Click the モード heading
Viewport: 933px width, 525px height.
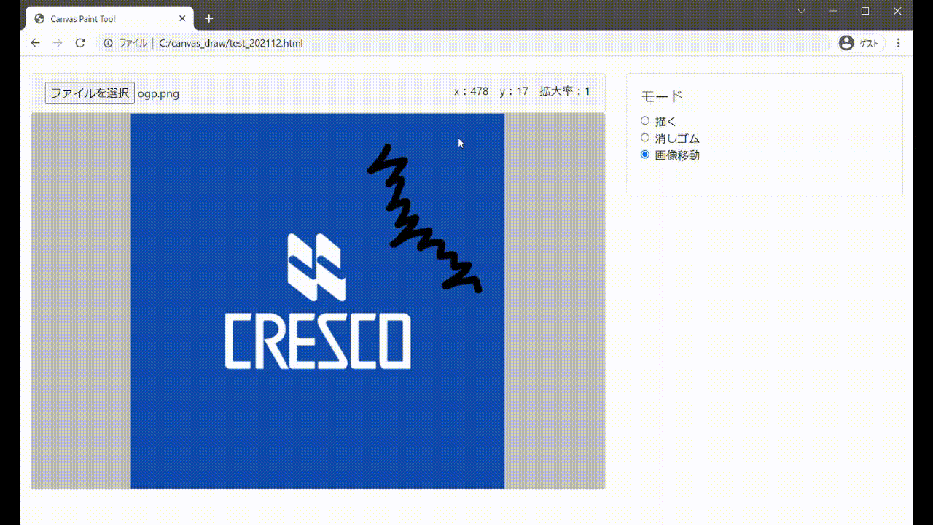[x=661, y=96]
